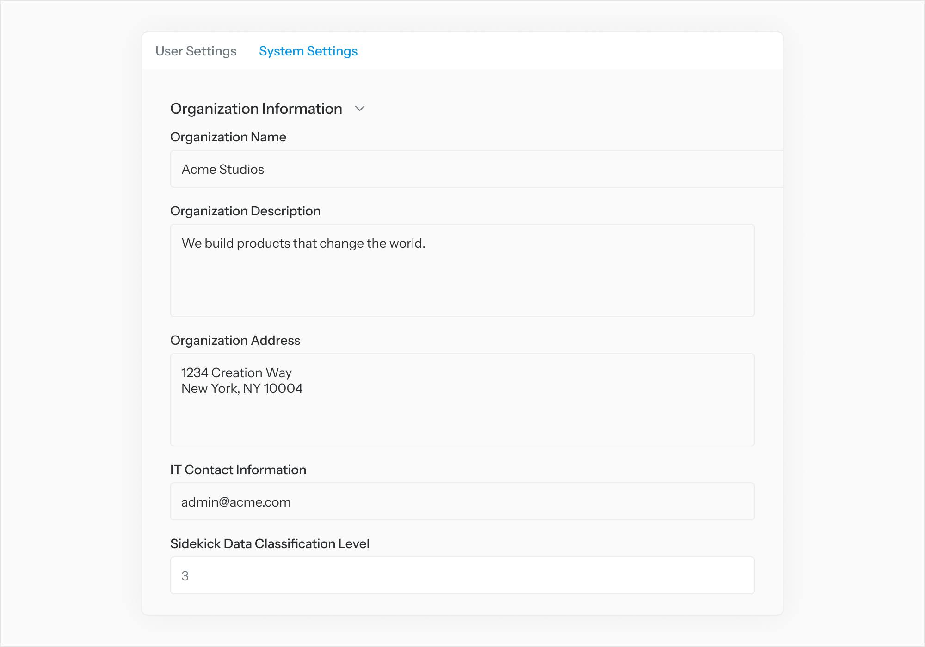Screen dimensions: 925x647
Task: Click the admin@acme.com text
Action: [x=236, y=502]
